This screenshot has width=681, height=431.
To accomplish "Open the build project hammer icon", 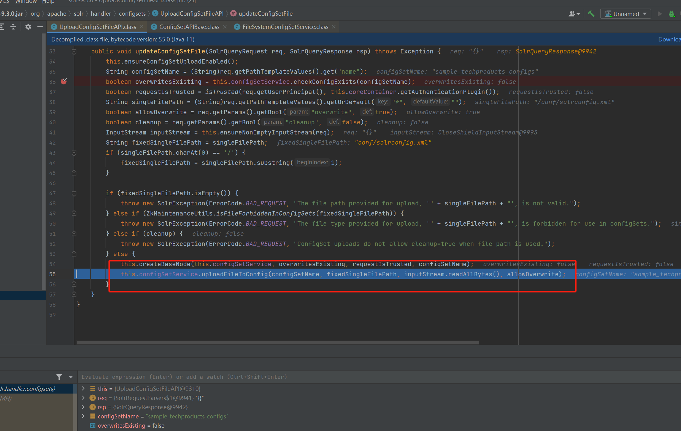I will 591,14.
